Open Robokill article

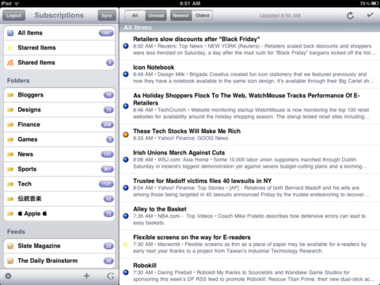250,272
